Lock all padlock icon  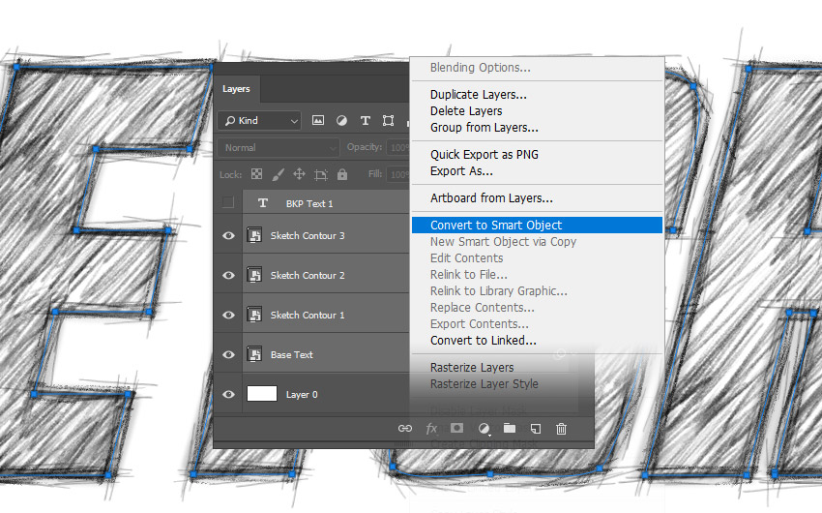pos(342,174)
